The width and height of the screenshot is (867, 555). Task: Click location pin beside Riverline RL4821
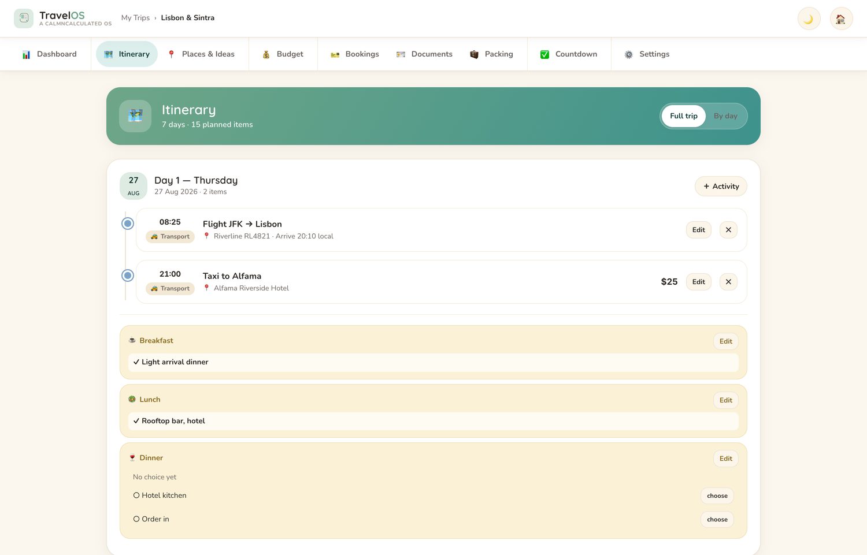pos(206,236)
